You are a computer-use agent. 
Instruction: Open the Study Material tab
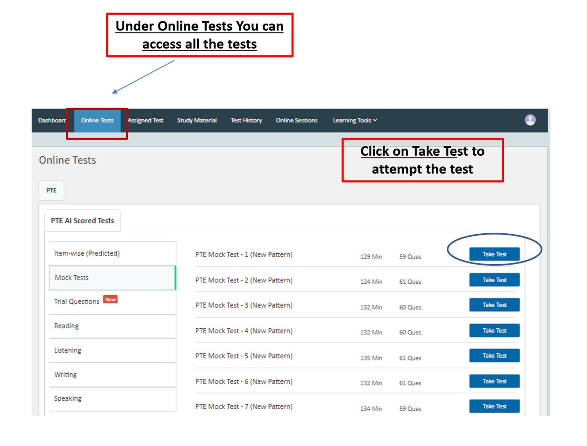pos(197,120)
